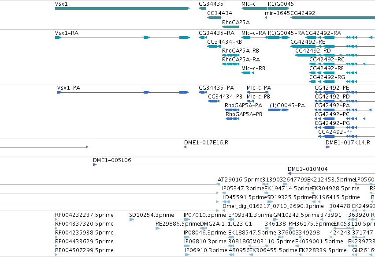Click DME1-010M04 clone label
375x257 pixels.
click(x=308, y=169)
